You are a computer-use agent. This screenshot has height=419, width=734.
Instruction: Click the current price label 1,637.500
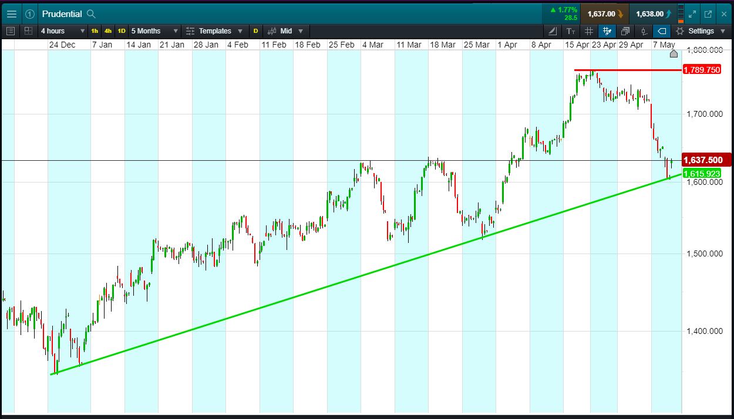(x=706, y=160)
